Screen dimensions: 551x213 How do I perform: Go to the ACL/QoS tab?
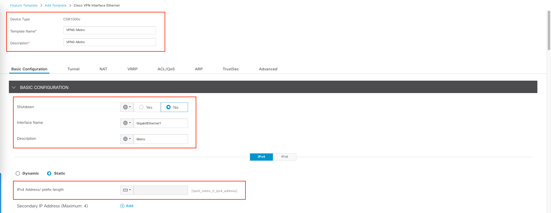click(166, 69)
